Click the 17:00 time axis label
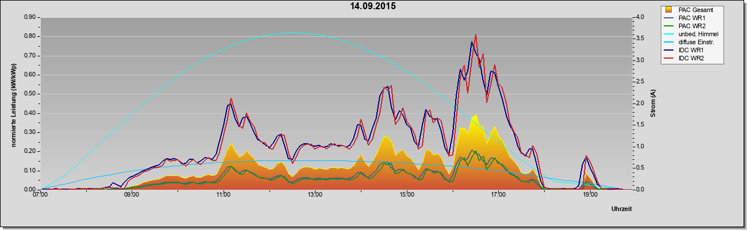747x230 pixels. 498,195
